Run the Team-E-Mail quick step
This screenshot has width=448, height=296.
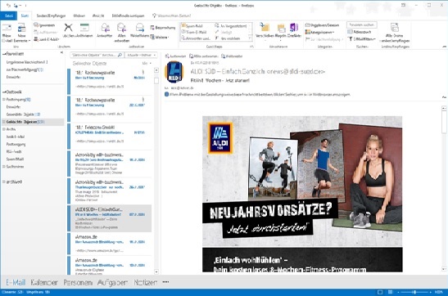pyautogui.click(x=194, y=32)
